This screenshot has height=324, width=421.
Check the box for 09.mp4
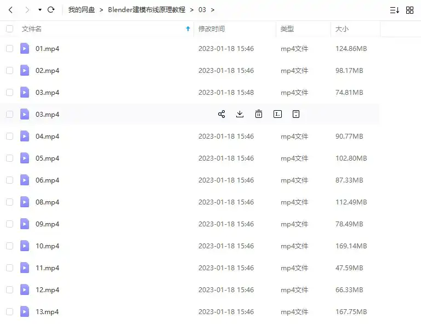[9, 224]
